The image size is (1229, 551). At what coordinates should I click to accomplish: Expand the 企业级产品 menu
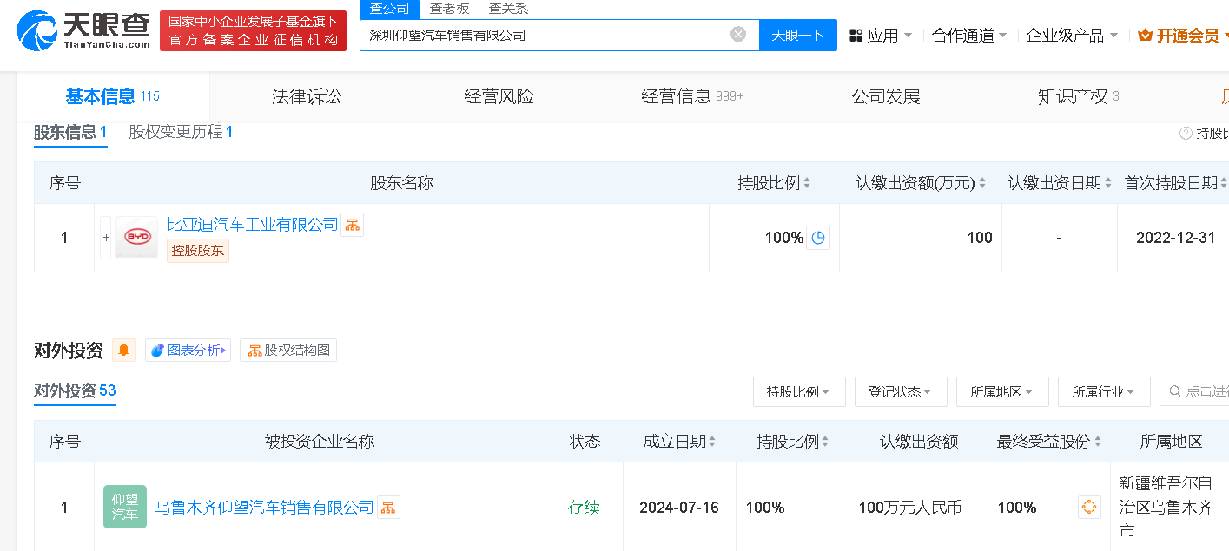click(x=1072, y=36)
